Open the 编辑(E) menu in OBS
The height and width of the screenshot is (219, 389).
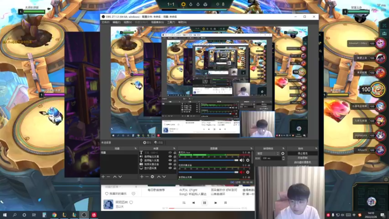[x=116, y=22]
